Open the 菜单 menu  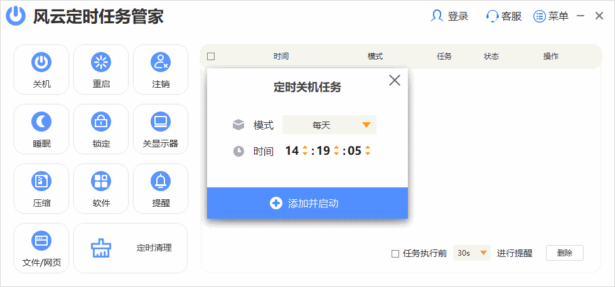(x=551, y=16)
